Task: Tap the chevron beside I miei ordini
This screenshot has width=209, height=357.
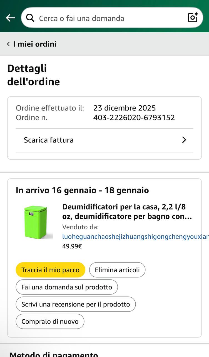Action: coord(8,44)
